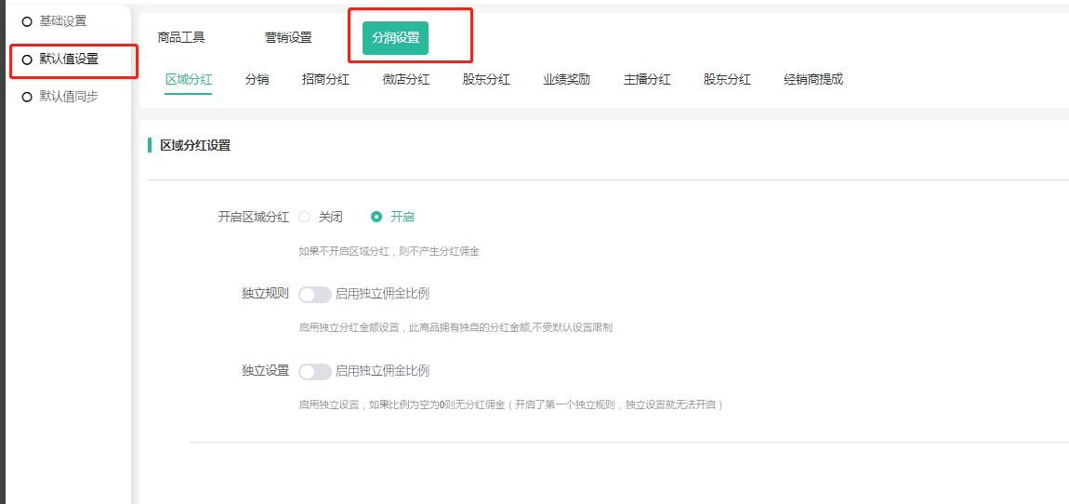Enable the 独立设置 switch
1069x504 pixels.
[x=315, y=372]
